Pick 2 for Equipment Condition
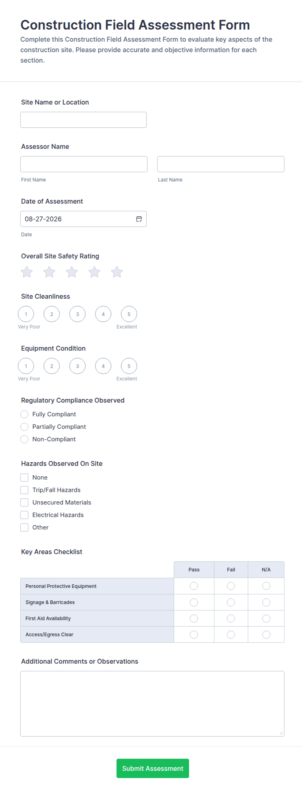The image size is (302, 794). (x=52, y=366)
